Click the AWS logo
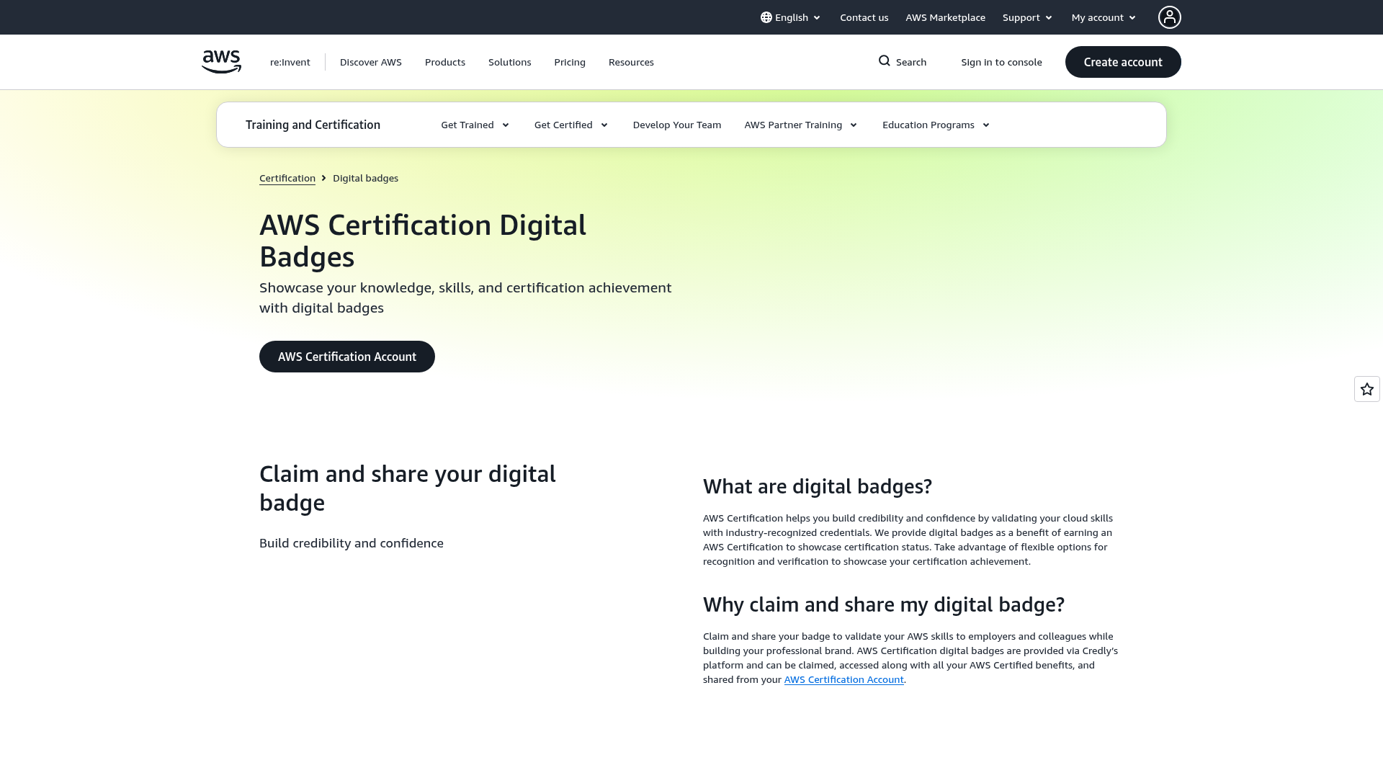Image resolution: width=1383 pixels, height=778 pixels. coord(221,62)
